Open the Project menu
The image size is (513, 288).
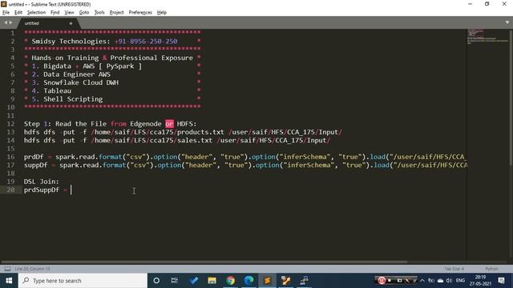(116, 13)
